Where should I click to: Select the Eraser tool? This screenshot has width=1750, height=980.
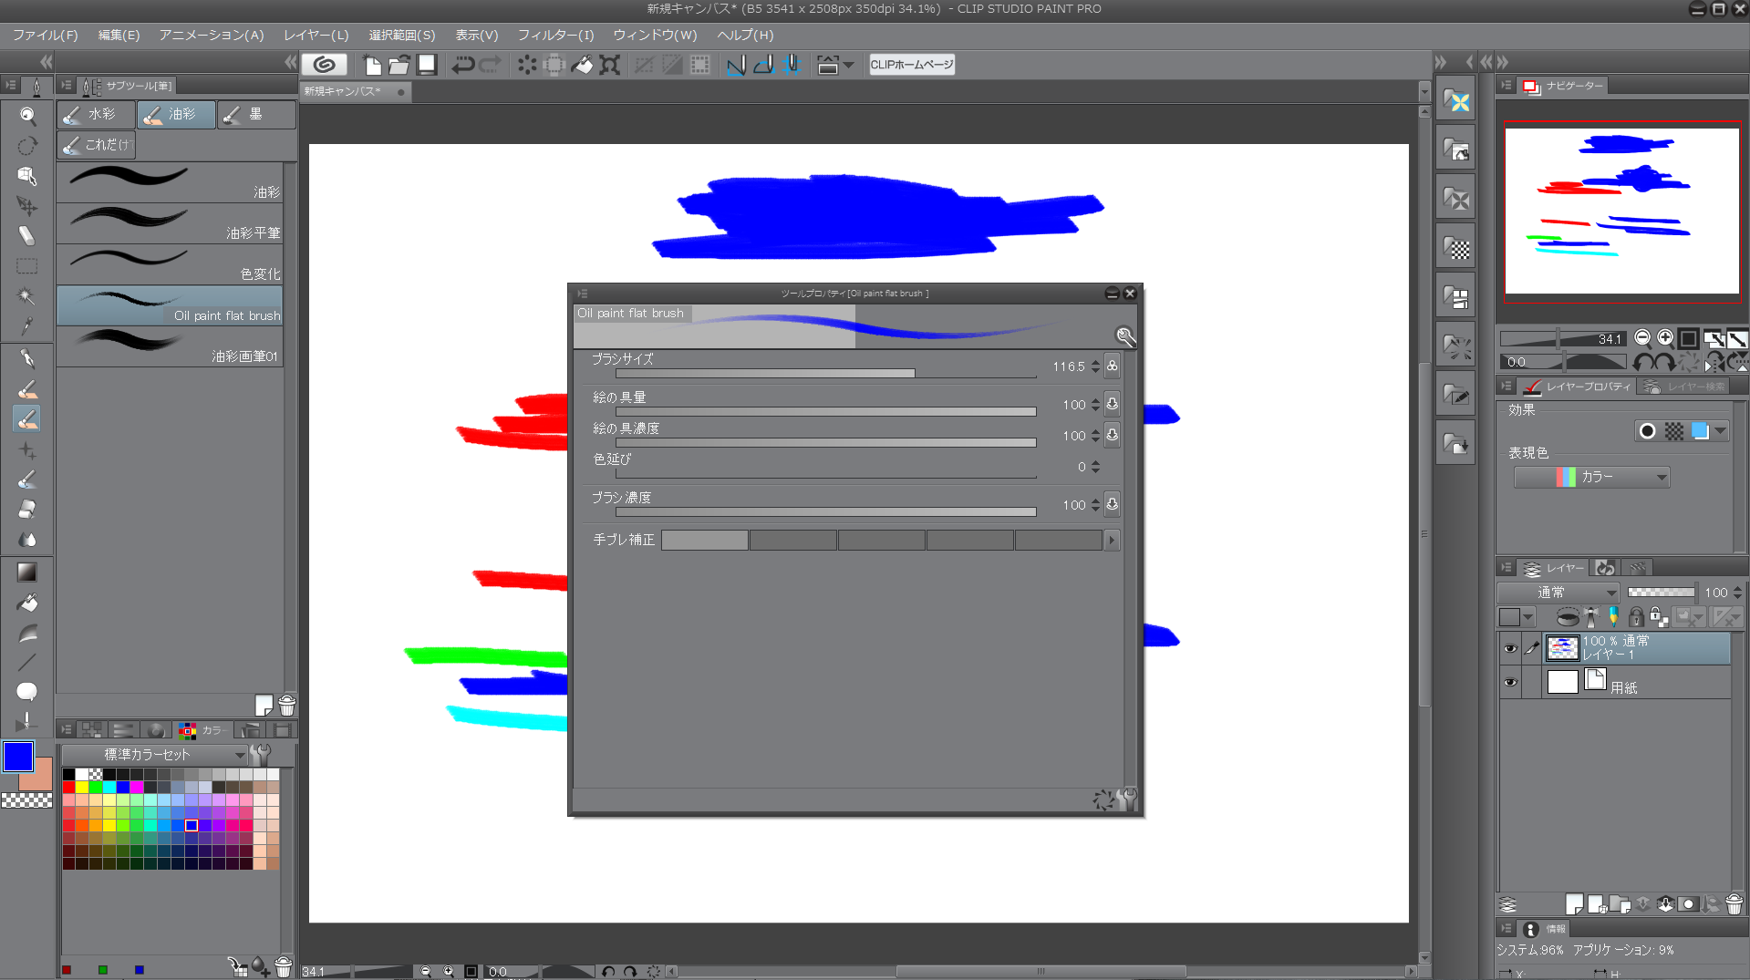[x=27, y=510]
